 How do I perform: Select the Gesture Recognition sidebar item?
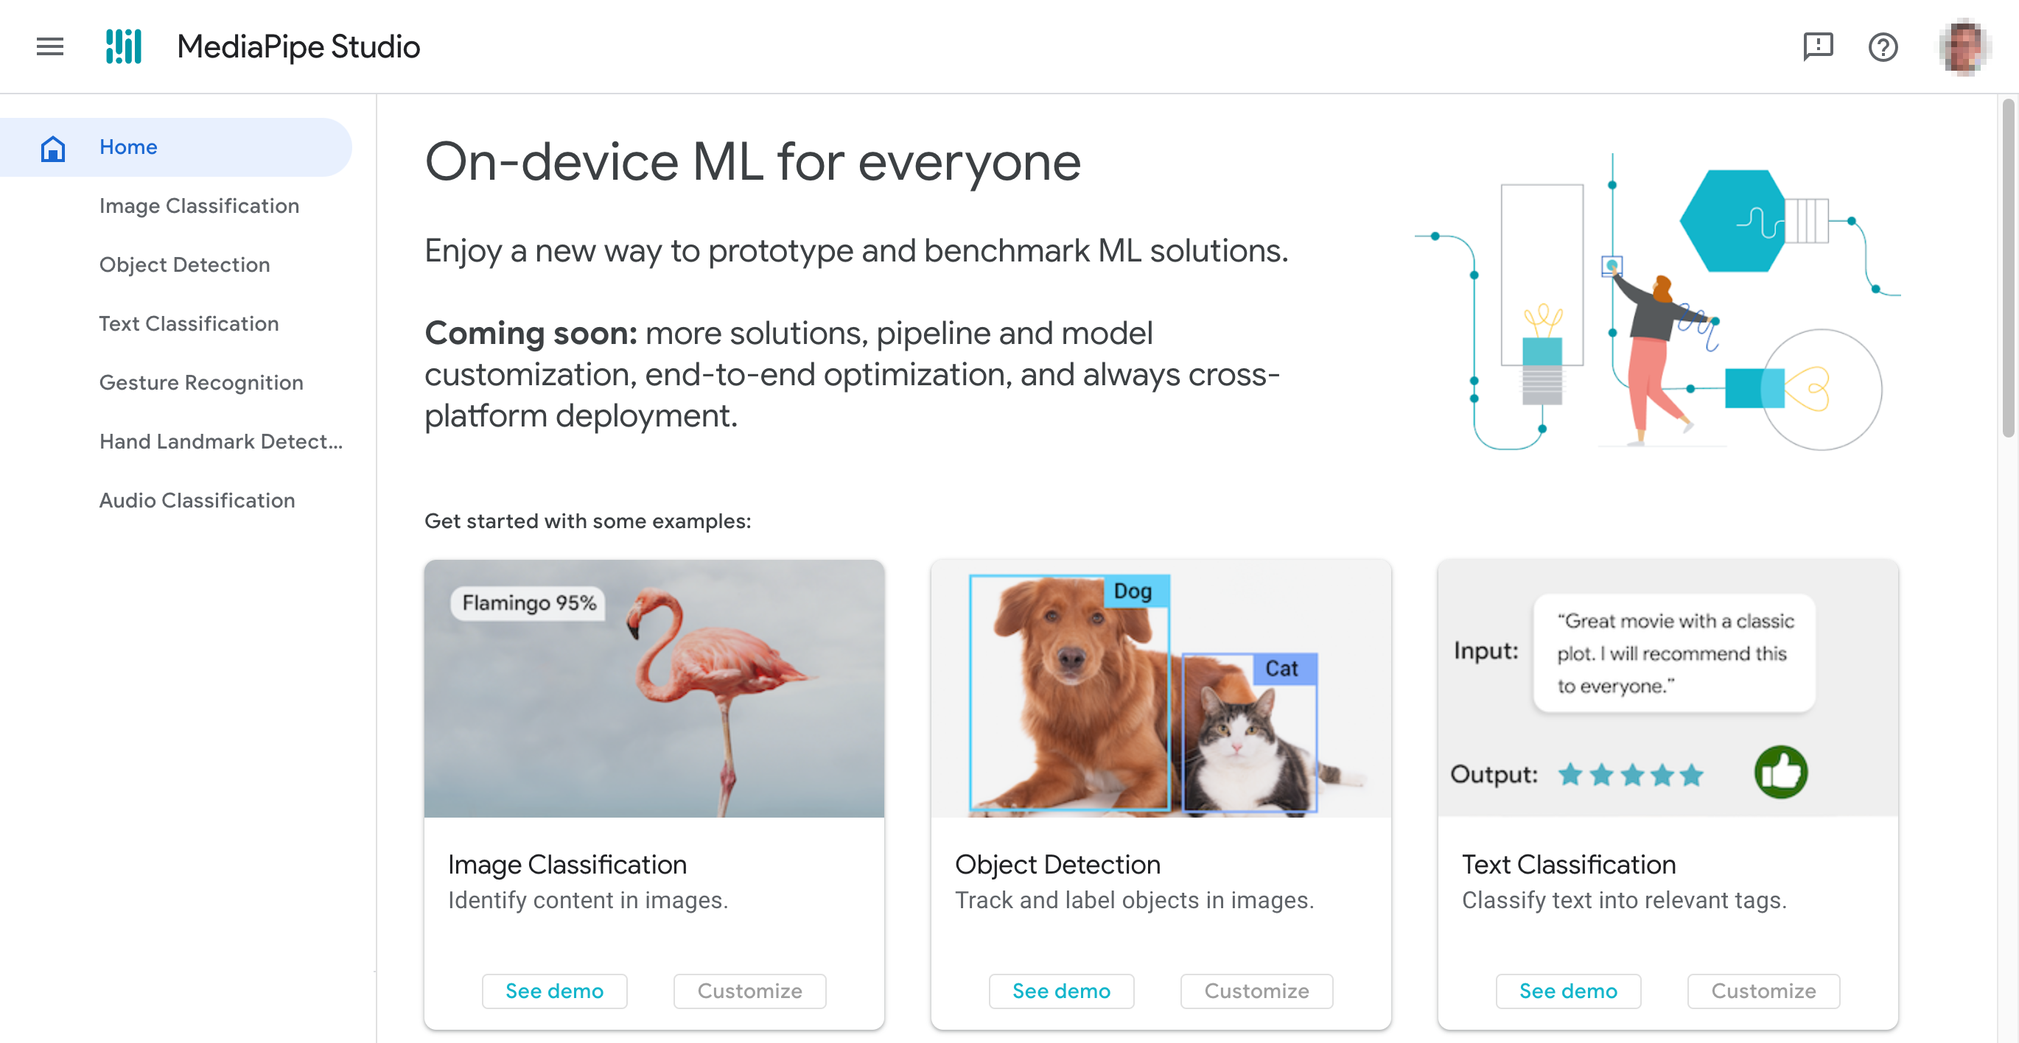(x=201, y=382)
